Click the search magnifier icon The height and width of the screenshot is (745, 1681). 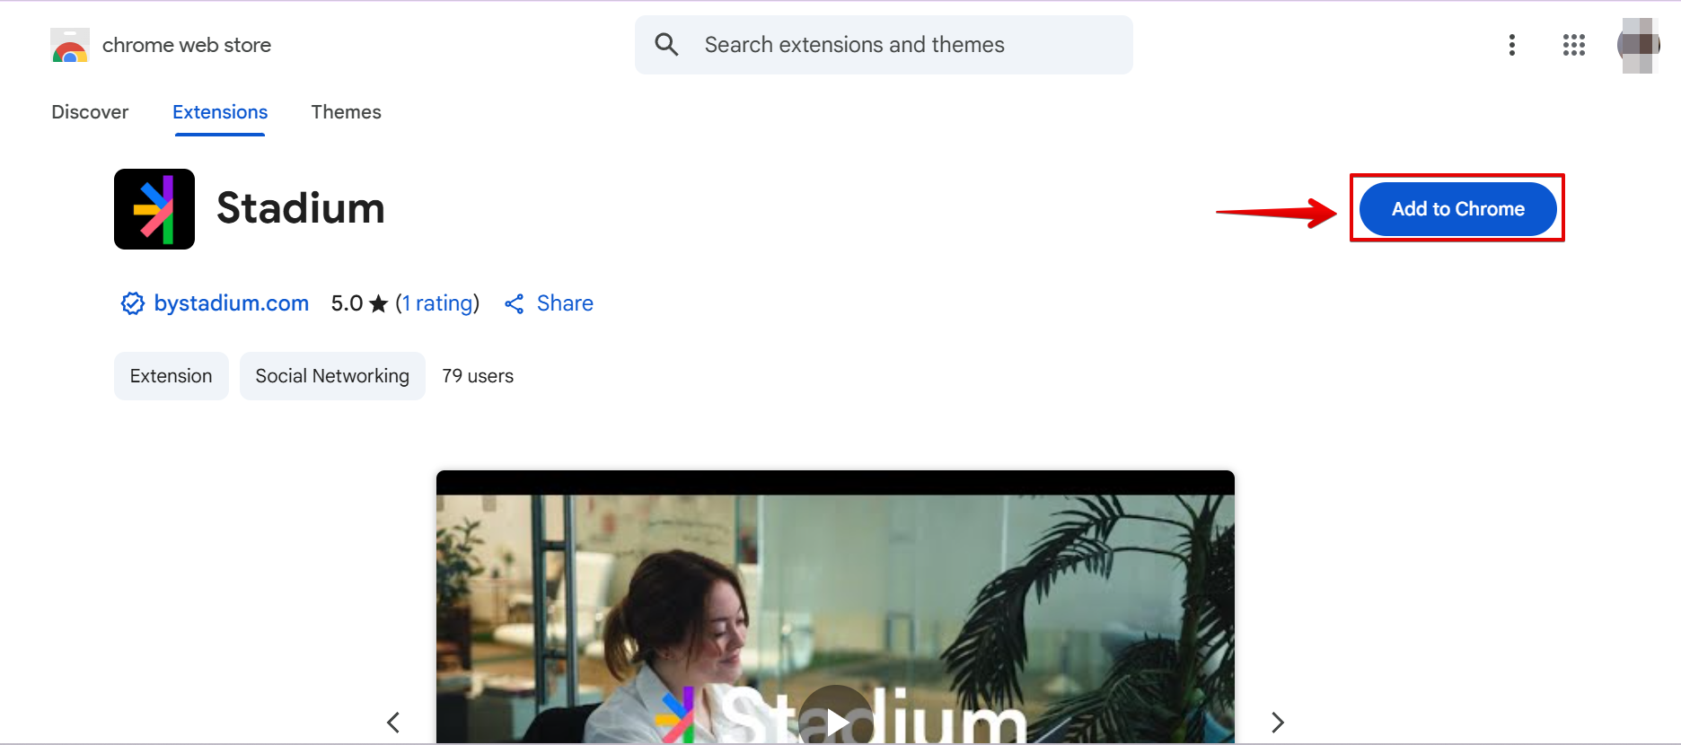coord(666,44)
